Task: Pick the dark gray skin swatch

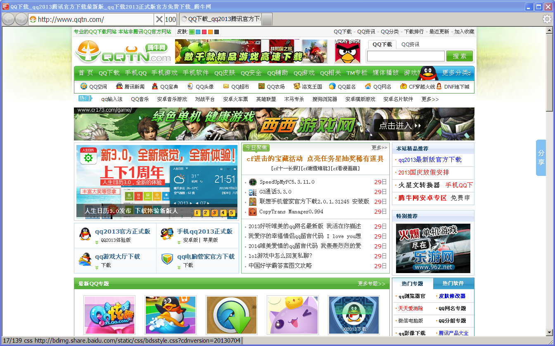Action: tap(217, 32)
